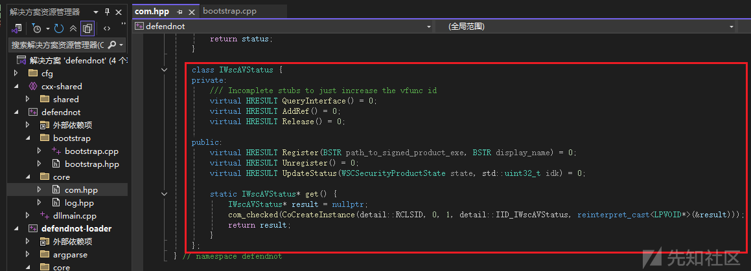Screen dimensions: 751x271
Task: Click 外部依赖项 references icon under defendnot
Action: click(45, 125)
